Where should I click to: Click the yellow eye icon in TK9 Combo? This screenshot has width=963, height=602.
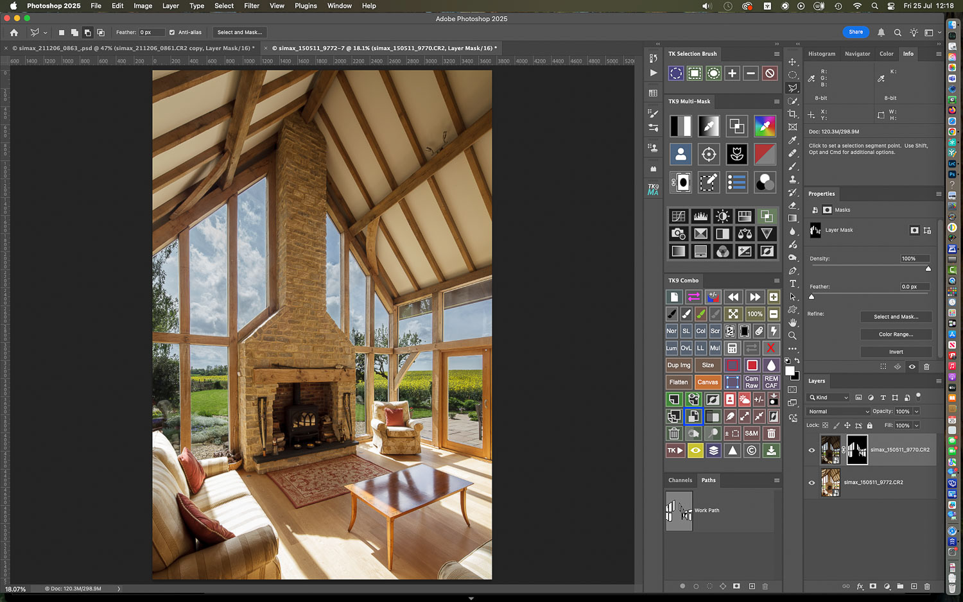[x=695, y=451]
